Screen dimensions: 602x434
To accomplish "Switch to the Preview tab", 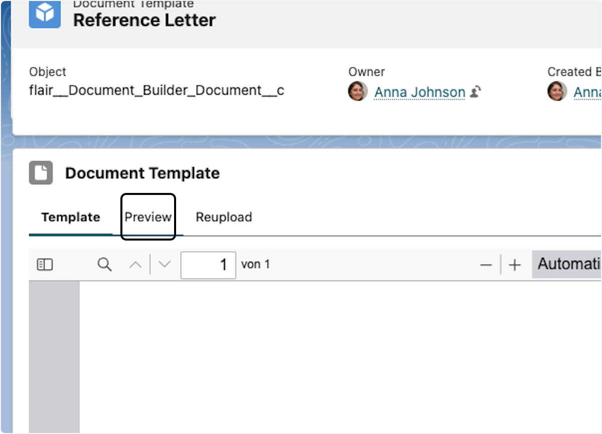I will point(148,217).
